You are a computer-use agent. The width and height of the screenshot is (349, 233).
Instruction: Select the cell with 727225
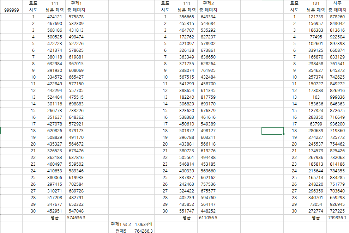point(337,211)
